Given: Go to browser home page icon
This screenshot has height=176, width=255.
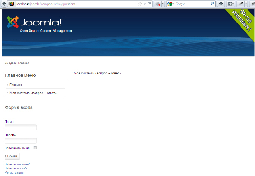Looking at the screenshot, I should point(221,4).
